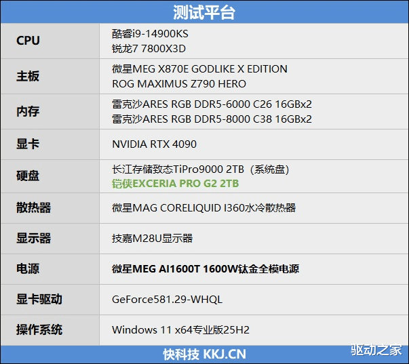Click the 测试平台 table title
Image resolution: width=409 pixels, height=364 pixels.
point(204,12)
